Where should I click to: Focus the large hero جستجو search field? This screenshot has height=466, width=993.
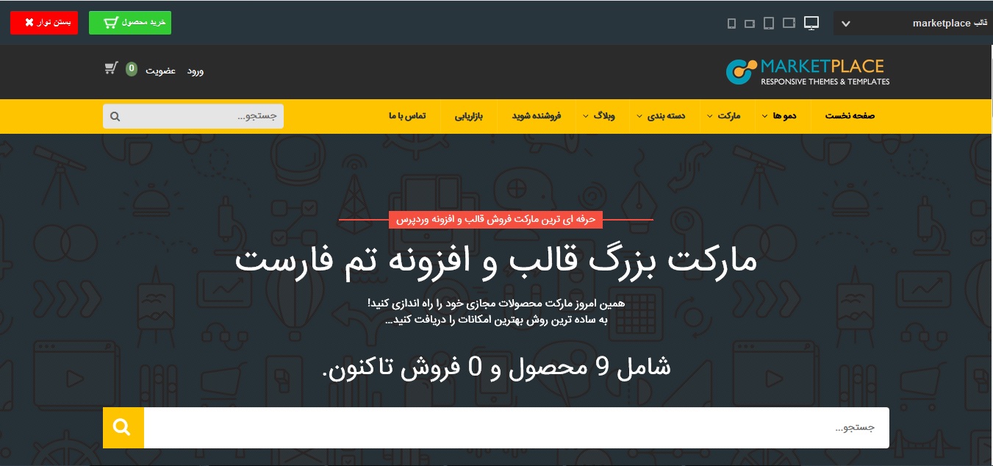[x=515, y=428]
